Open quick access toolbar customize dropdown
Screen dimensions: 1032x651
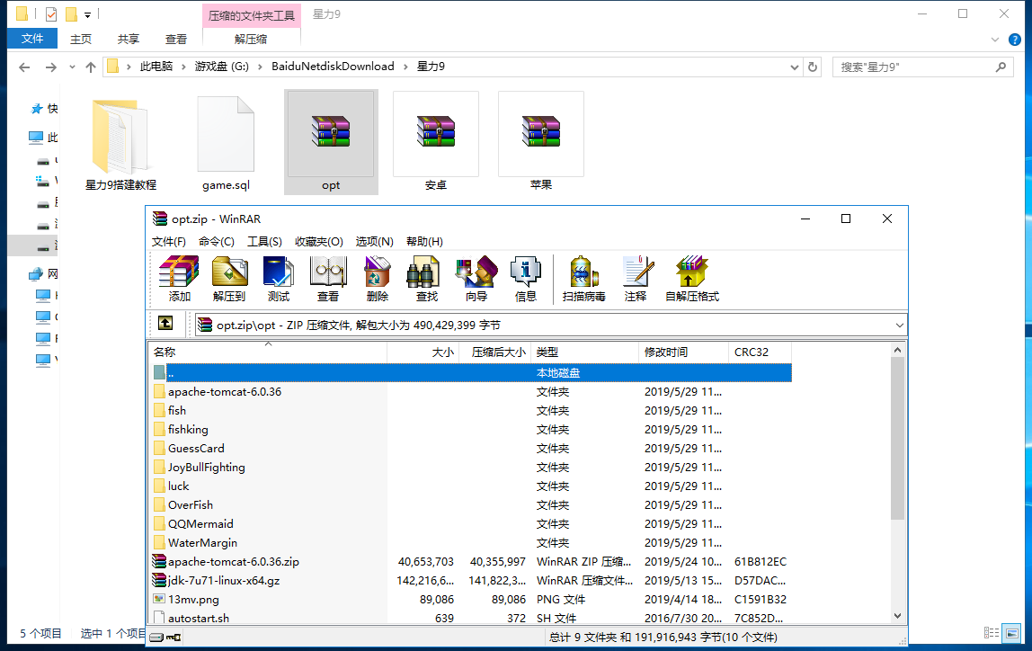pos(87,13)
